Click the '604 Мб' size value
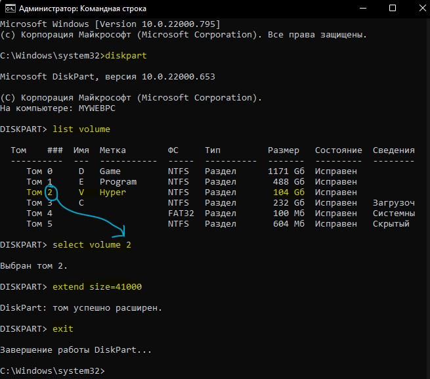The width and height of the screenshot is (430, 379). (x=288, y=224)
